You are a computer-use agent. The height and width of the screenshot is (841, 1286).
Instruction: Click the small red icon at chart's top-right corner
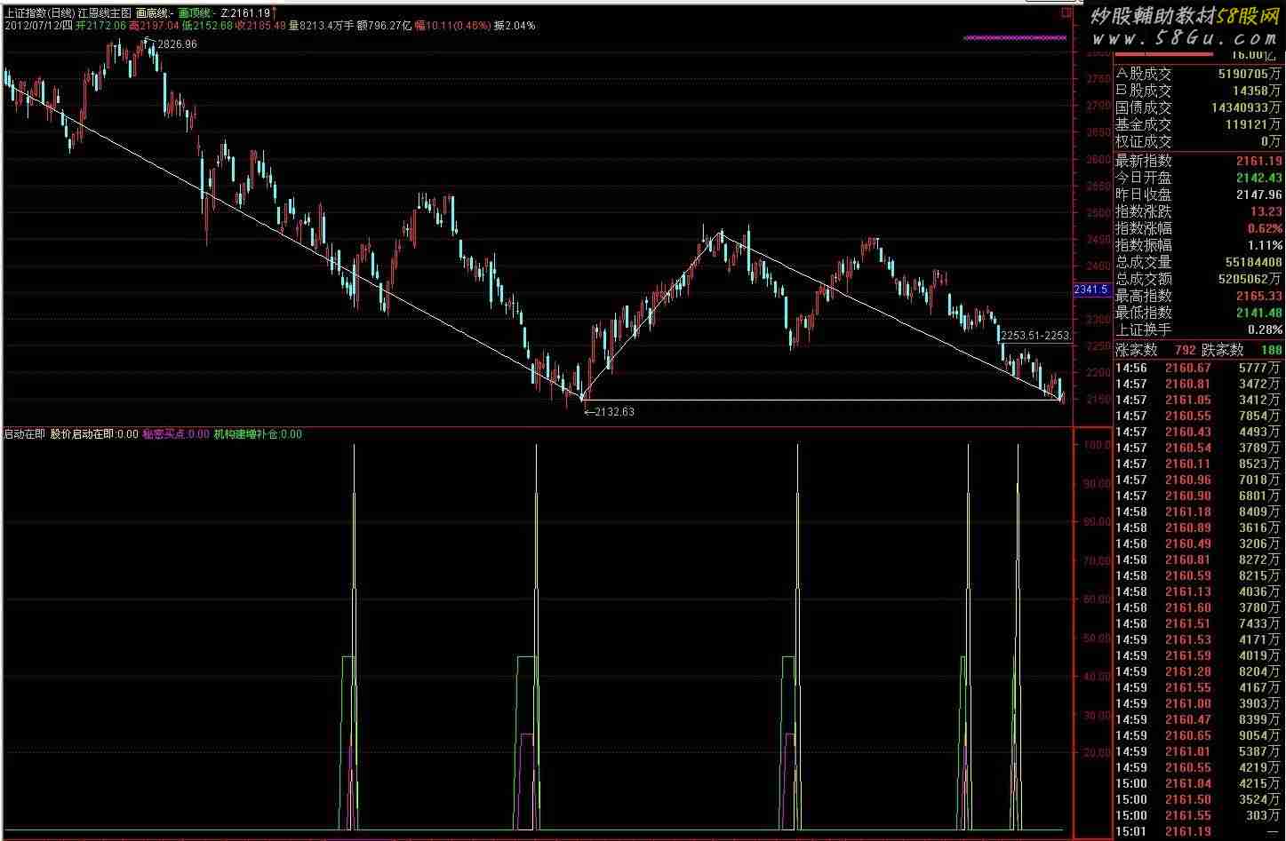tap(1065, 13)
